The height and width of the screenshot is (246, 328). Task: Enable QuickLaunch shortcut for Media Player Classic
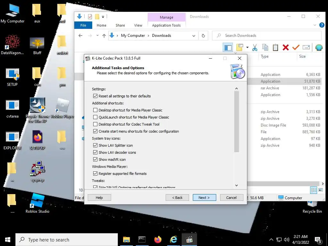point(95,117)
